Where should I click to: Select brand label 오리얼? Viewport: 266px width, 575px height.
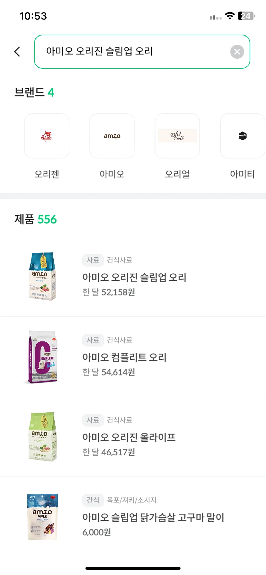point(177,174)
